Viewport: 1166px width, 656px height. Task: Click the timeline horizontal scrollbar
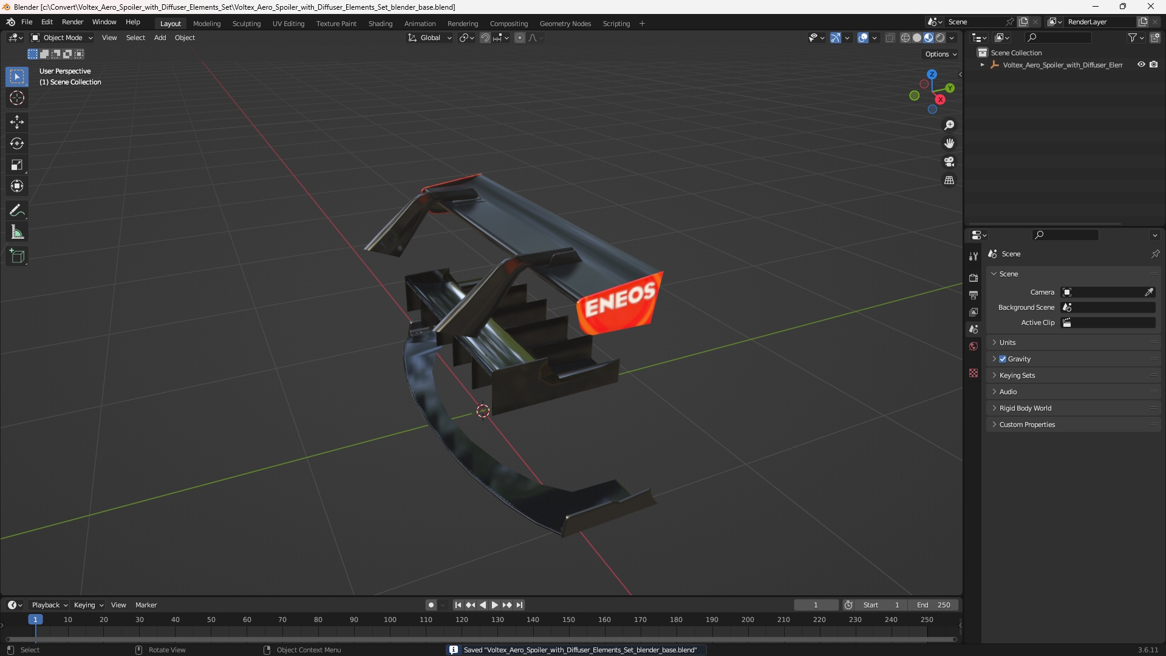tap(481, 639)
